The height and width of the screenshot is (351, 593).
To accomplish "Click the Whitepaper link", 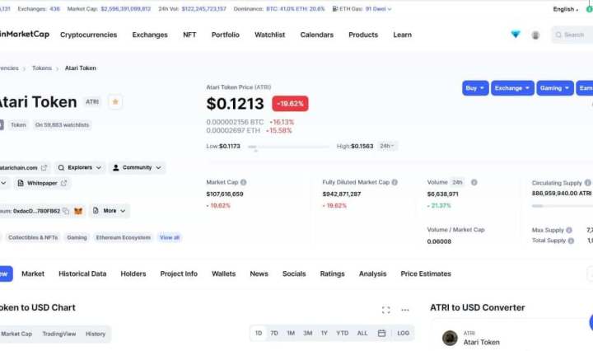I will [x=41, y=183].
